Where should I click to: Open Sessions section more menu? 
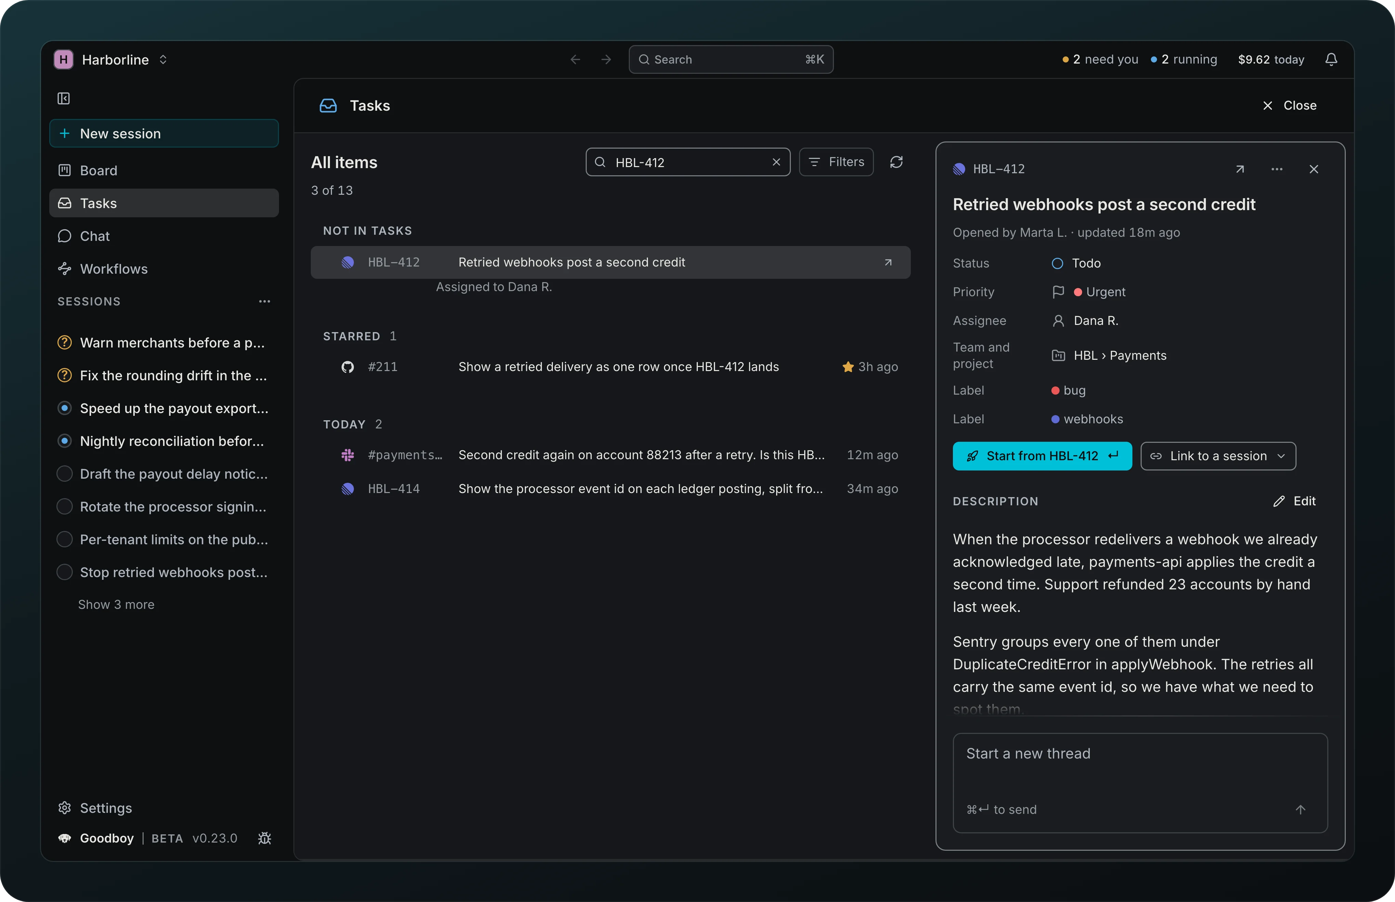[264, 302]
